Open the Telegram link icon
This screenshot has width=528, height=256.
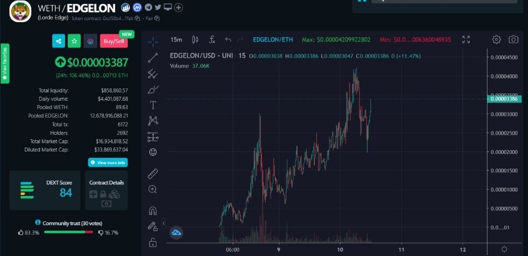click(148, 7)
